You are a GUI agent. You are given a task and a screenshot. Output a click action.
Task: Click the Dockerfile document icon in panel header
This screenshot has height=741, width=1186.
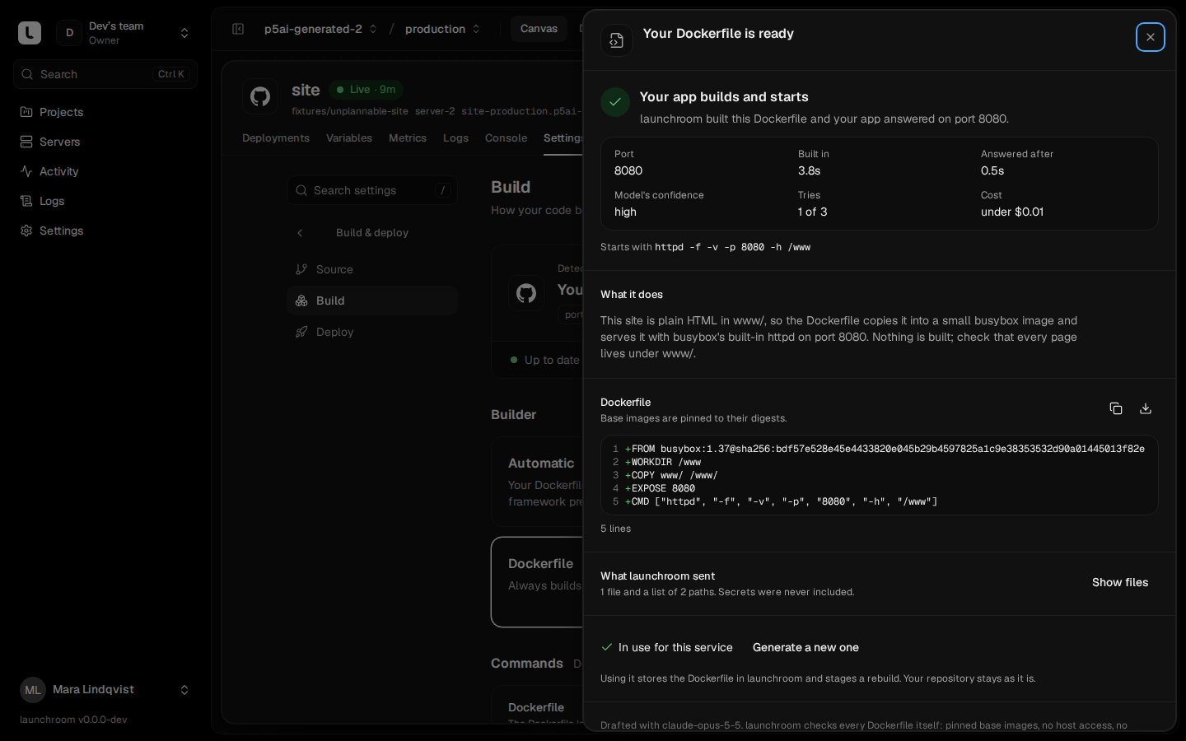pos(617,40)
